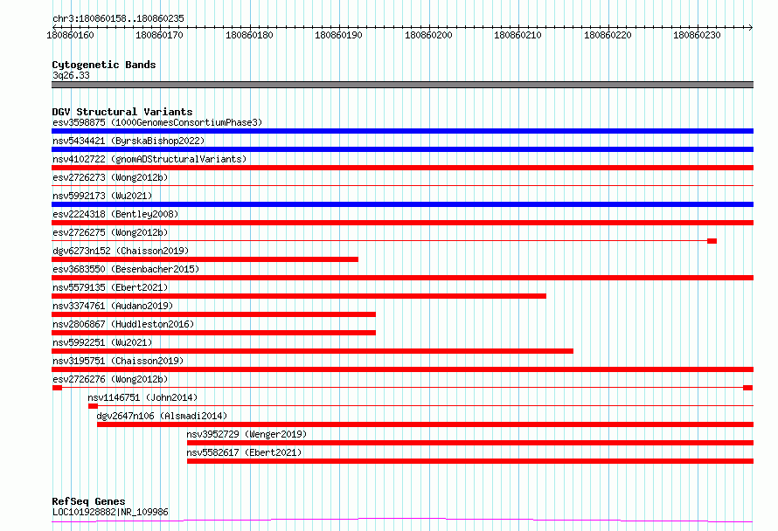778x531 pixels.
Task: Click the red bar under nsv3374761
Action: click(214, 314)
